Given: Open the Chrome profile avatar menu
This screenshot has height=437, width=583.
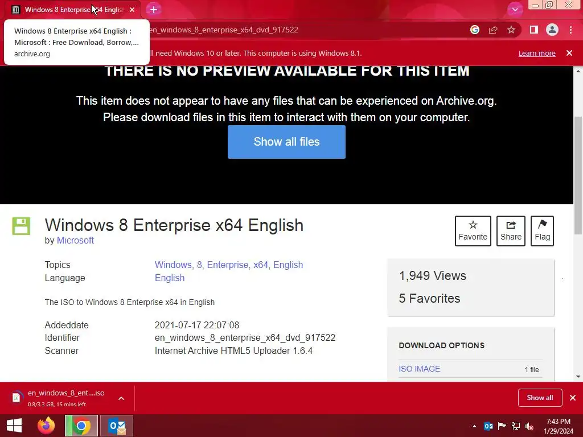Looking at the screenshot, I should 552,30.
